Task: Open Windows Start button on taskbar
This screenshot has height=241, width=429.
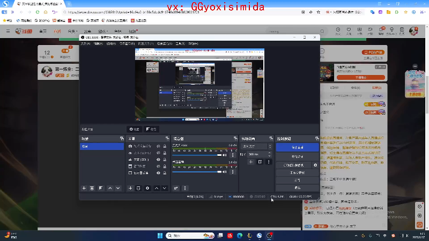Action: 160,236
